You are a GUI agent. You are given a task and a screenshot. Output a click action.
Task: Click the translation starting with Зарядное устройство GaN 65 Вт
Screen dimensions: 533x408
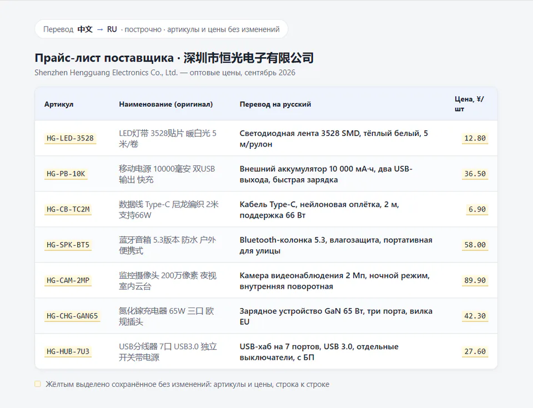(x=336, y=316)
